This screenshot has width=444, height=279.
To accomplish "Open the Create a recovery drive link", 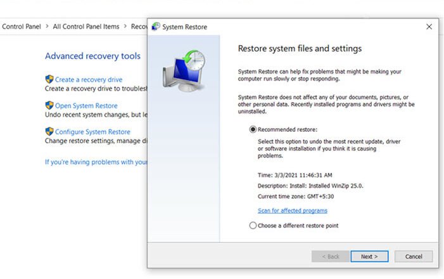I will 89,80.
